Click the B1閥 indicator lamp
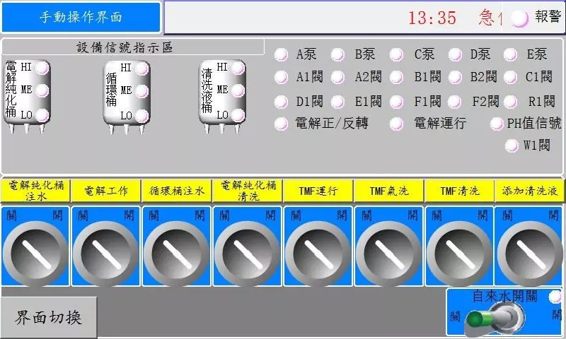Screen dimensions: 566x339 [x=396, y=77]
